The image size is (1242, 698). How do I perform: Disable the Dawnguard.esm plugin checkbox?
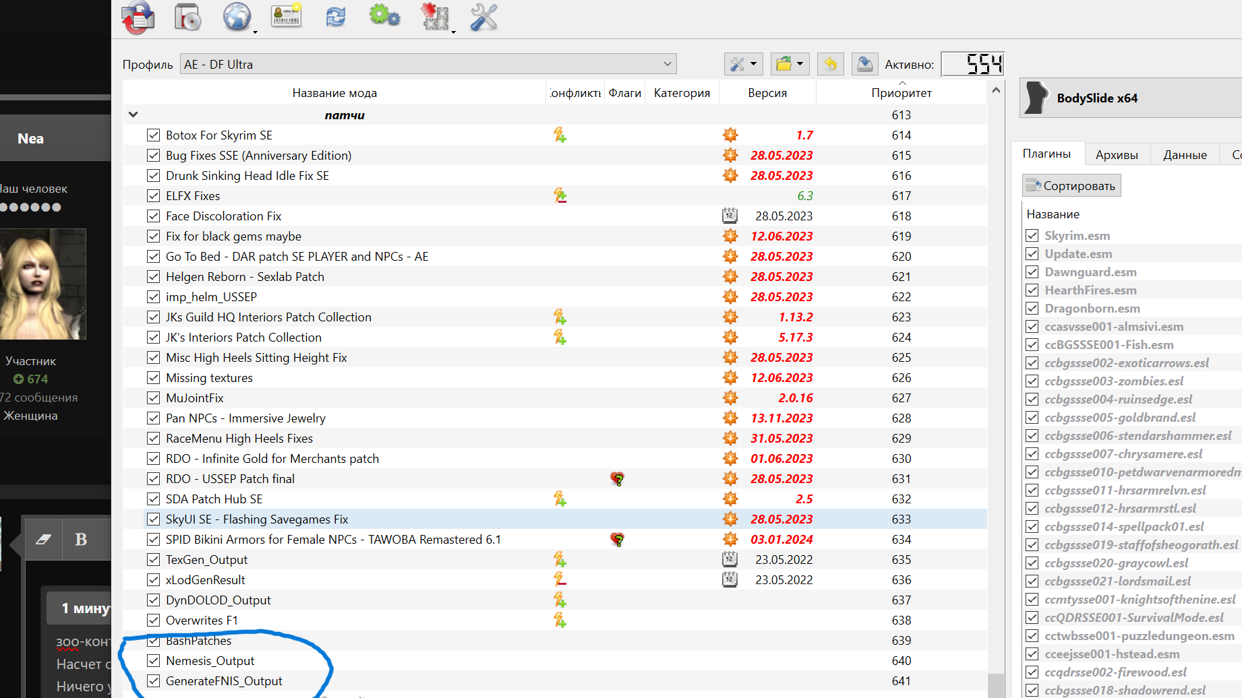click(x=1032, y=272)
